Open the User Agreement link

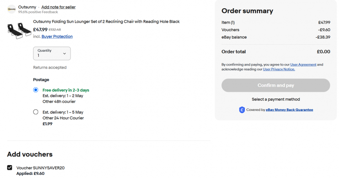tap(303, 64)
